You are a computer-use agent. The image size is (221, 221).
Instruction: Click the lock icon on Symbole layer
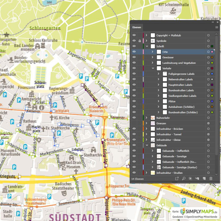click(140, 41)
